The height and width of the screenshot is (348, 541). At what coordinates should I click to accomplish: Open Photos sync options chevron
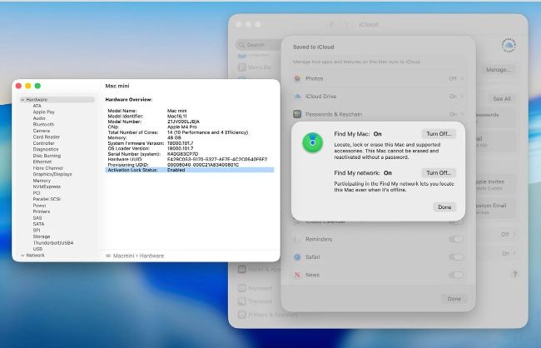(462, 78)
